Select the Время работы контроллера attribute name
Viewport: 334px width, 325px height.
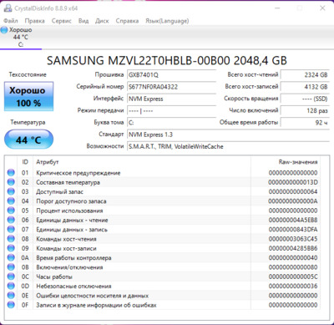(73, 258)
